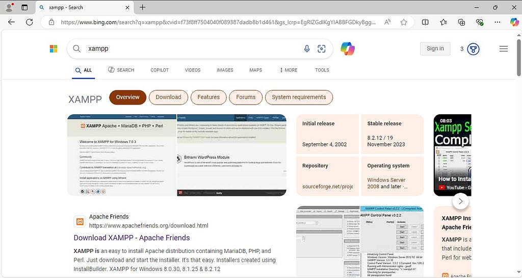Select the Features pill

tap(208, 97)
